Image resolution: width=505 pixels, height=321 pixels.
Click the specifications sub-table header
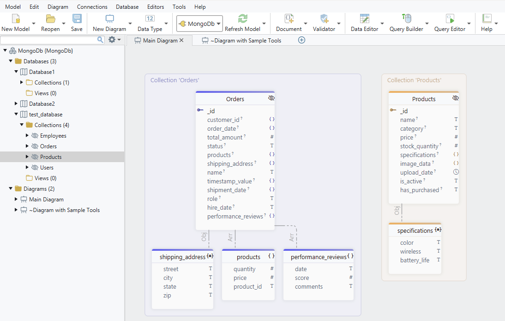click(415, 230)
